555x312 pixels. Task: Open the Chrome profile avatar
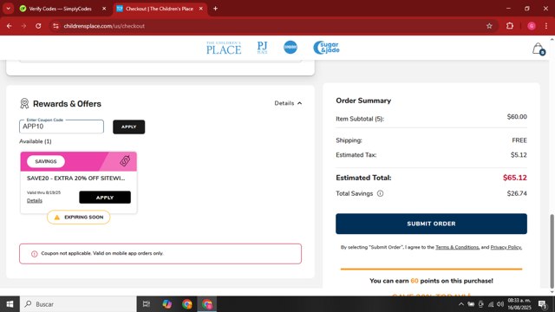532,26
